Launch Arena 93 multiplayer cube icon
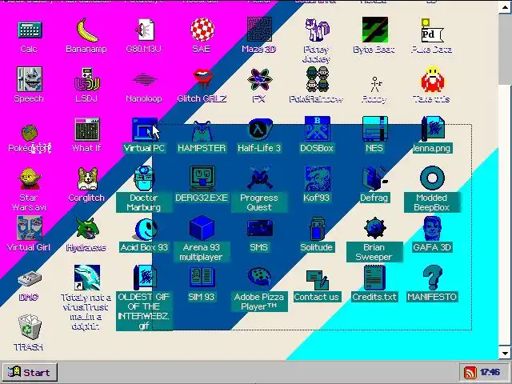The height and width of the screenshot is (384, 512). 202,228
